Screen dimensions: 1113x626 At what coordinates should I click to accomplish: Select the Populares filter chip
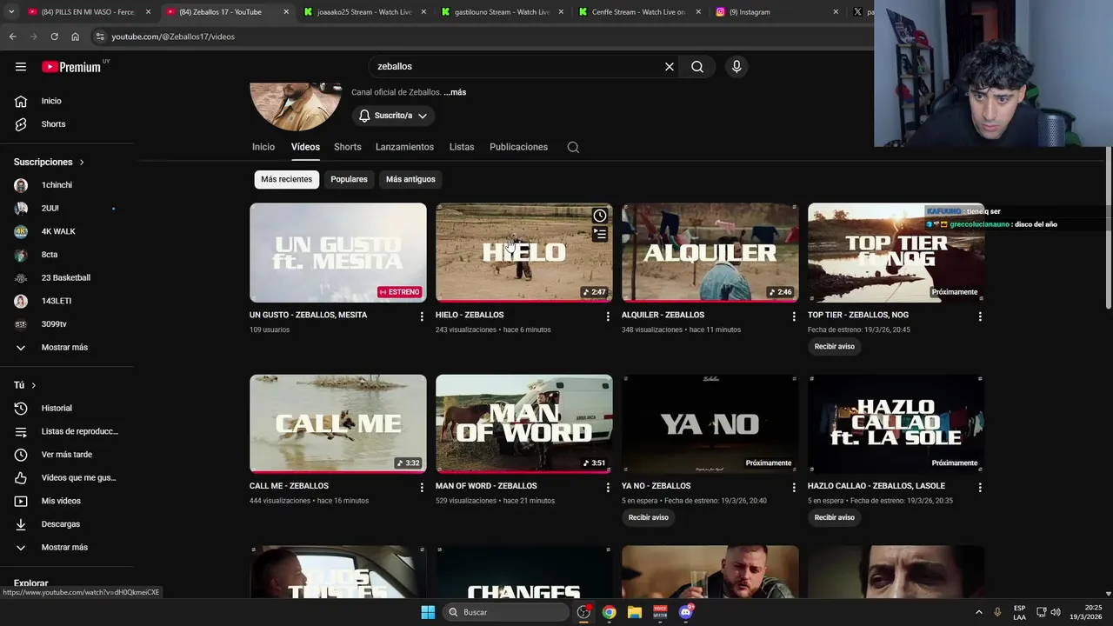point(349,179)
